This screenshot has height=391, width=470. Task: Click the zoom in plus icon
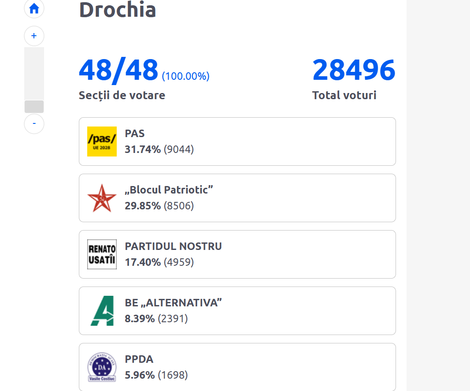click(x=34, y=36)
